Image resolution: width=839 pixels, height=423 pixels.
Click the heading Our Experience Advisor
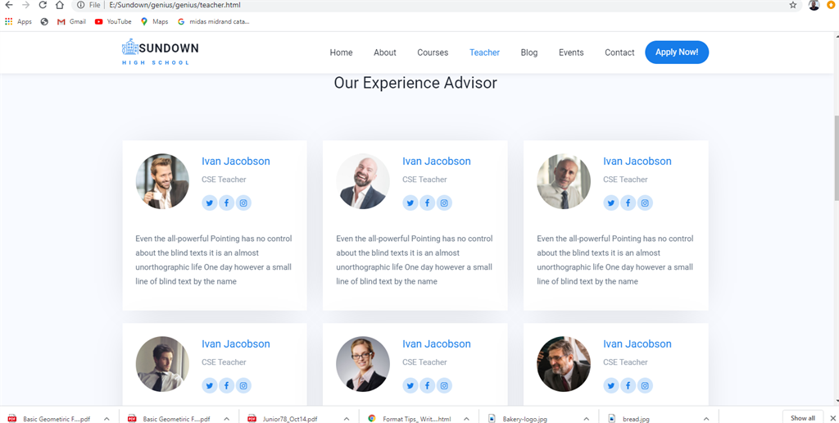click(415, 83)
